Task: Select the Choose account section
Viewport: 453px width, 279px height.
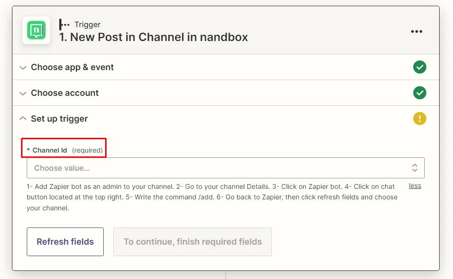Action: point(226,93)
